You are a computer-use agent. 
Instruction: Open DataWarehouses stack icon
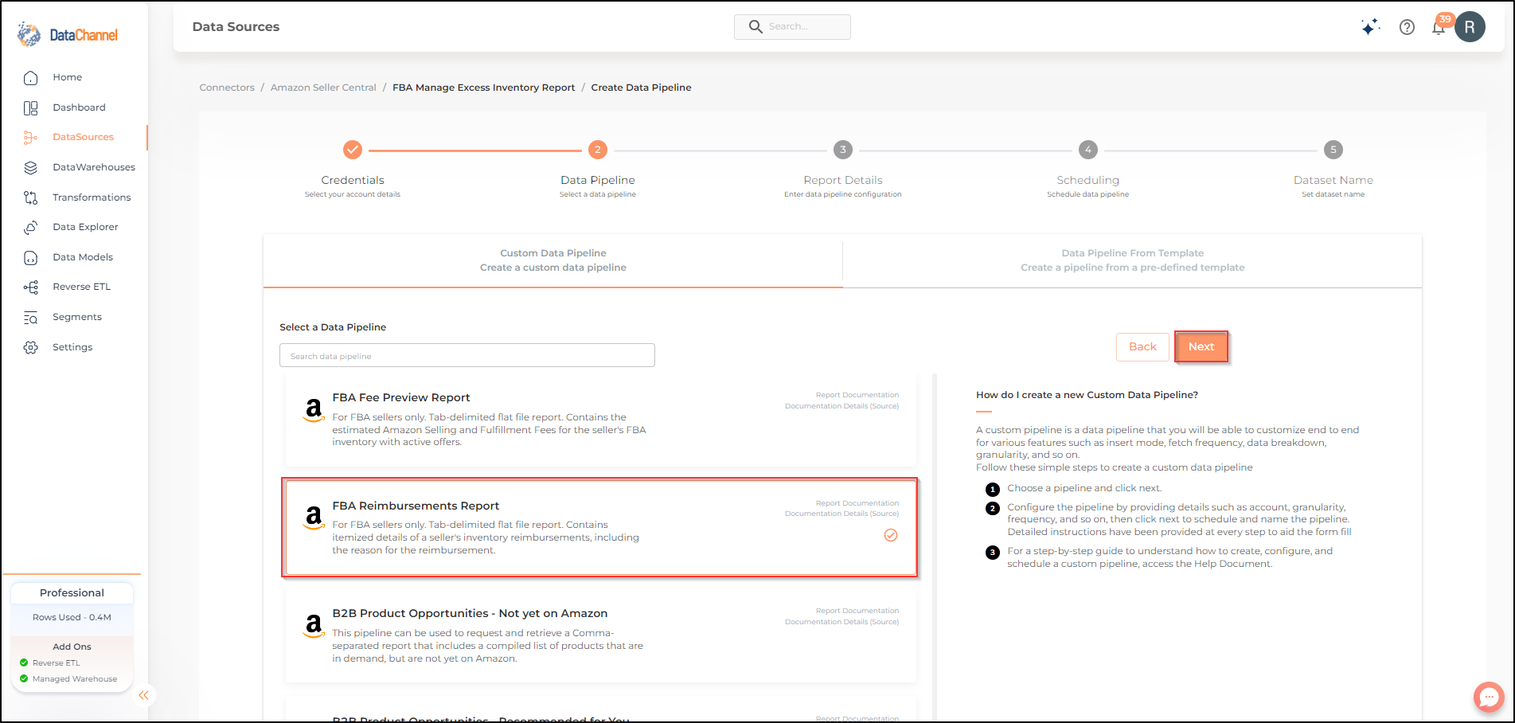pos(30,167)
